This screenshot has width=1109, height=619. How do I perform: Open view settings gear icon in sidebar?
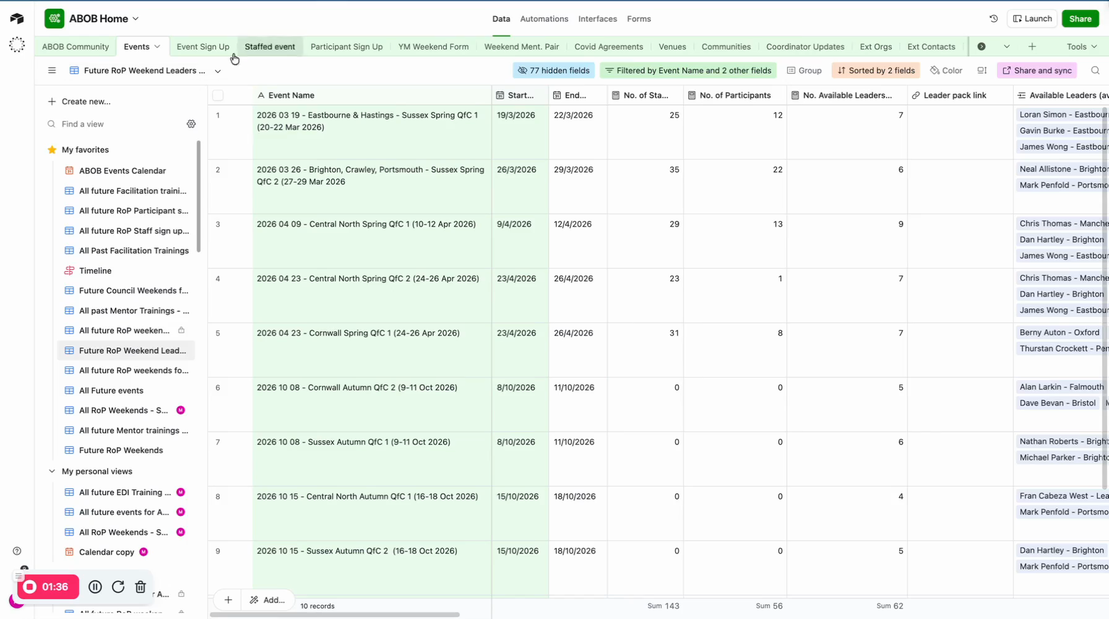click(191, 124)
